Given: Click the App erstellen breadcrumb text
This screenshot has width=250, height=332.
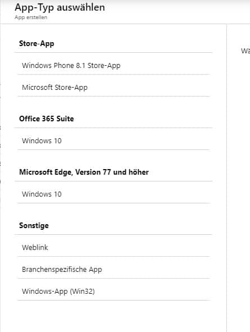Looking at the screenshot, I should pyautogui.click(x=31, y=17).
